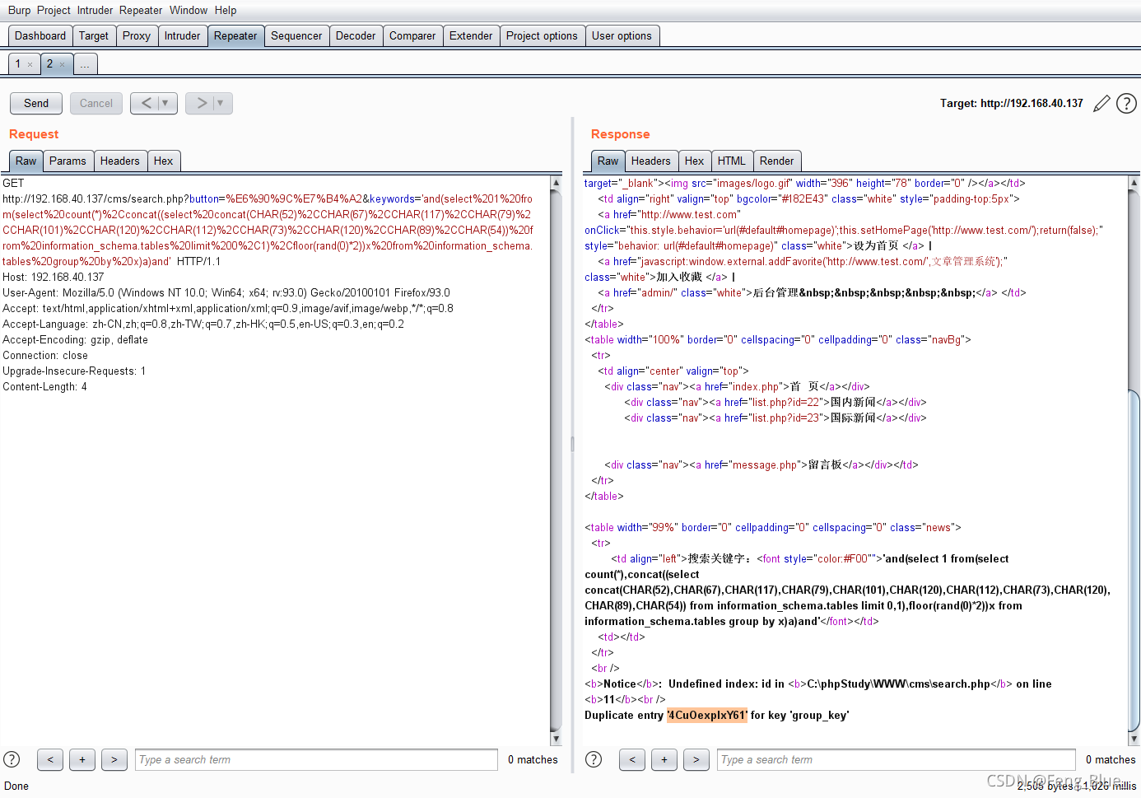The image size is (1141, 798).
Task: Click the next match button in request search
Action: [x=114, y=759]
